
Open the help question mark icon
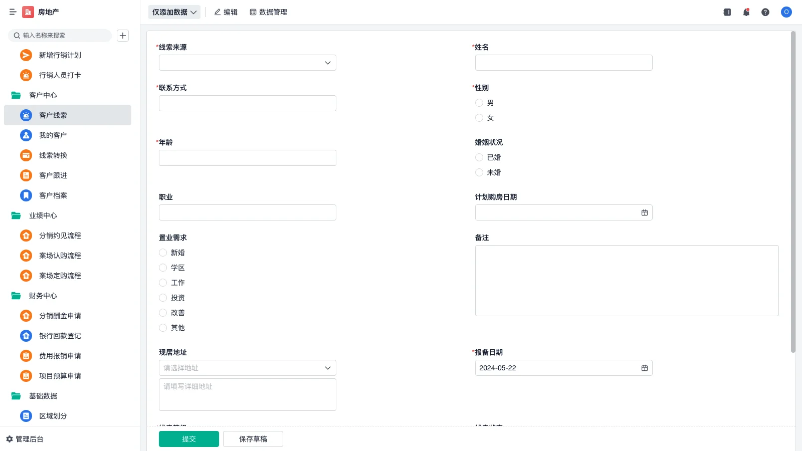[x=765, y=12]
